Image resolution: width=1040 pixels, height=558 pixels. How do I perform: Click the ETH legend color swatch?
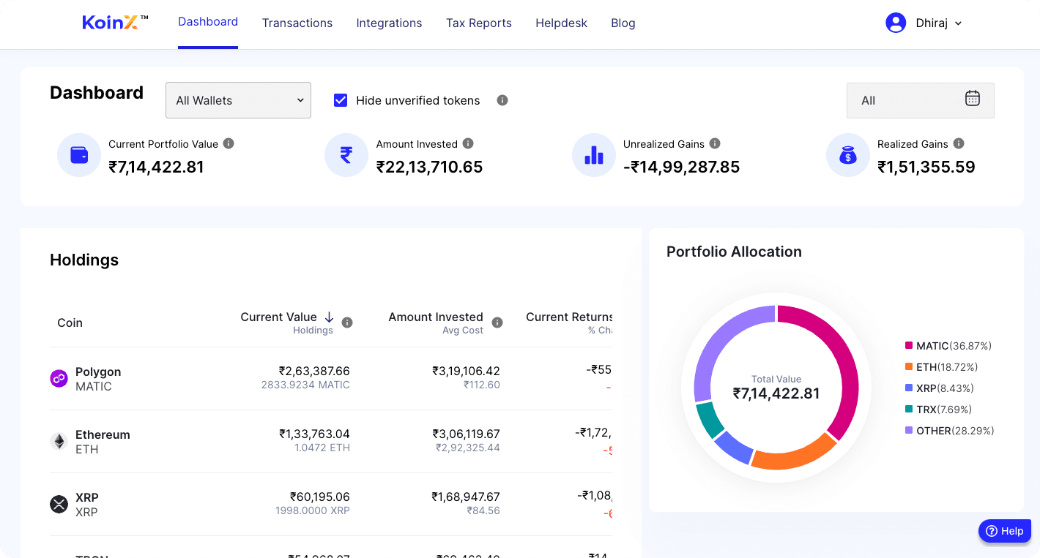tap(909, 366)
